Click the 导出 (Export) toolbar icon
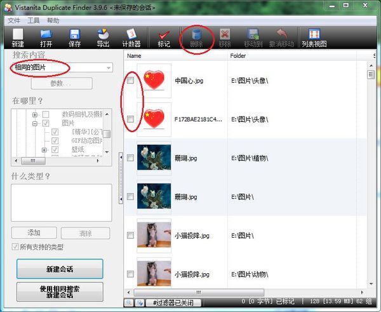 pyautogui.click(x=103, y=37)
